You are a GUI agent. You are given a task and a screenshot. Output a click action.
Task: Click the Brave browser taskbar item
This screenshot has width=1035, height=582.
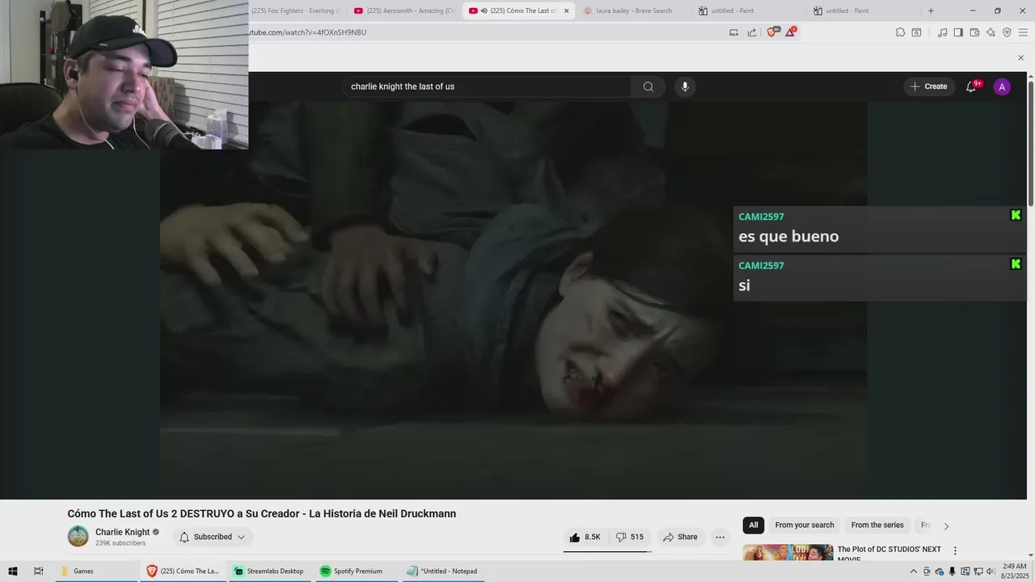point(184,571)
